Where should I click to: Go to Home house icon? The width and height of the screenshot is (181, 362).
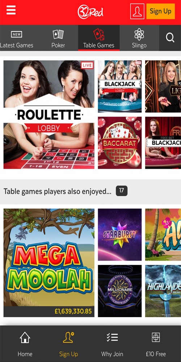(25, 337)
